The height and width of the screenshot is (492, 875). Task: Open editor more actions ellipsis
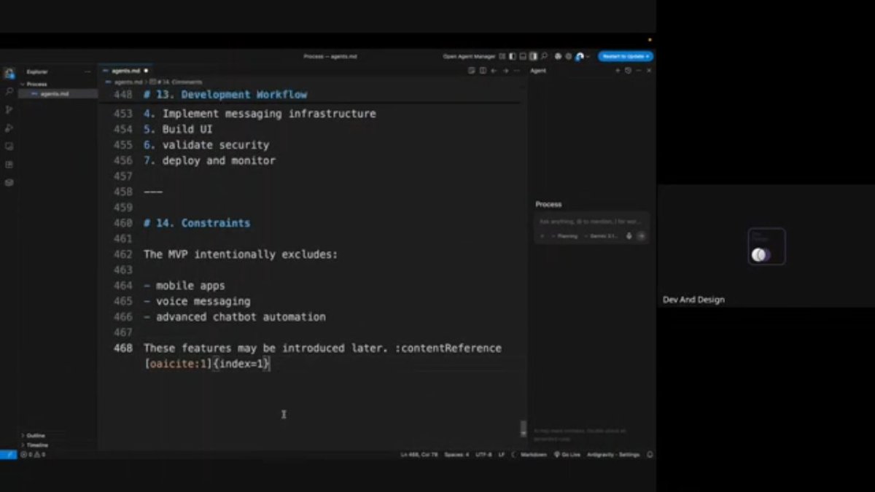[x=516, y=71]
